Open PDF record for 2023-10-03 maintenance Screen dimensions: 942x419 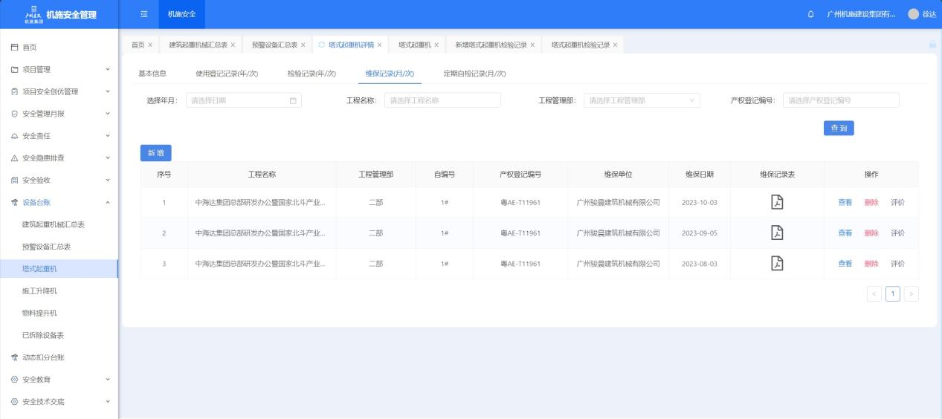777,202
